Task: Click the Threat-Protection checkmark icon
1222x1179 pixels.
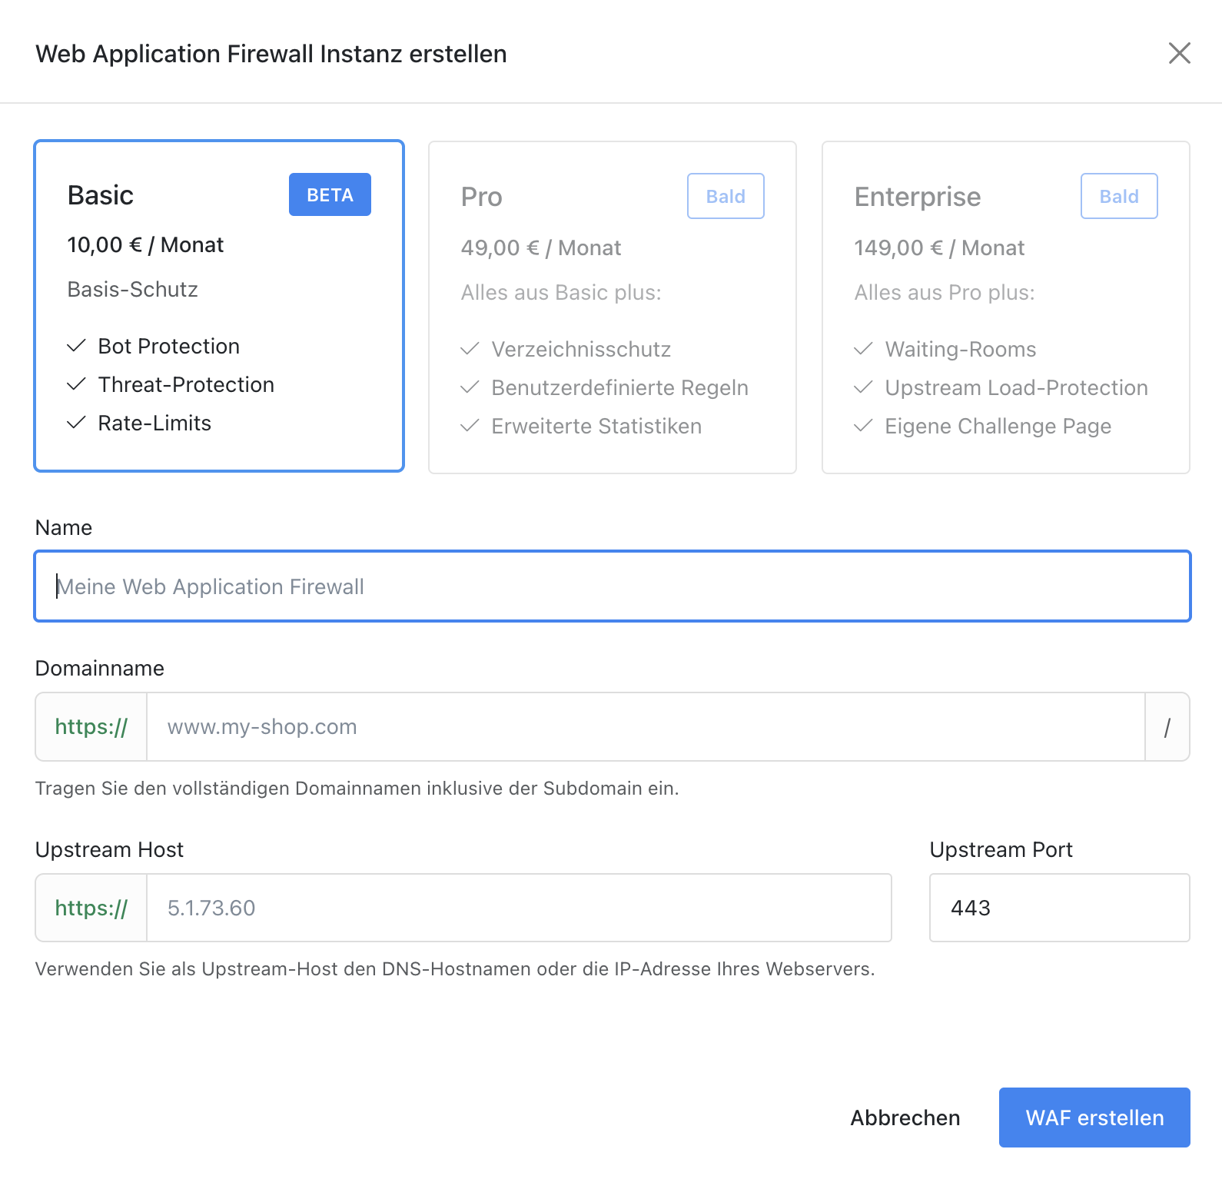Action: coord(76,384)
